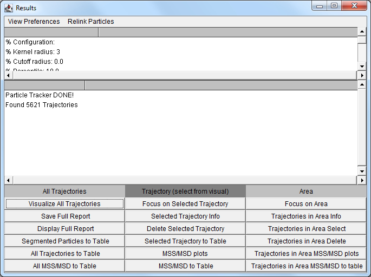Click All Trajectories to Table button
This screenshot has width=371, height=277.
(x=64, y=254)
